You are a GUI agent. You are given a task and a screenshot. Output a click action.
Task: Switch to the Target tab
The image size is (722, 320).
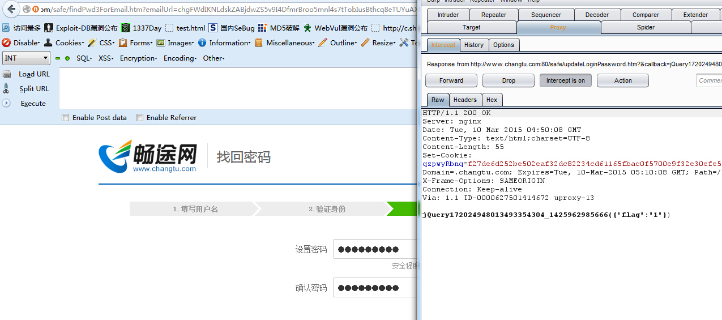point(472,27)
